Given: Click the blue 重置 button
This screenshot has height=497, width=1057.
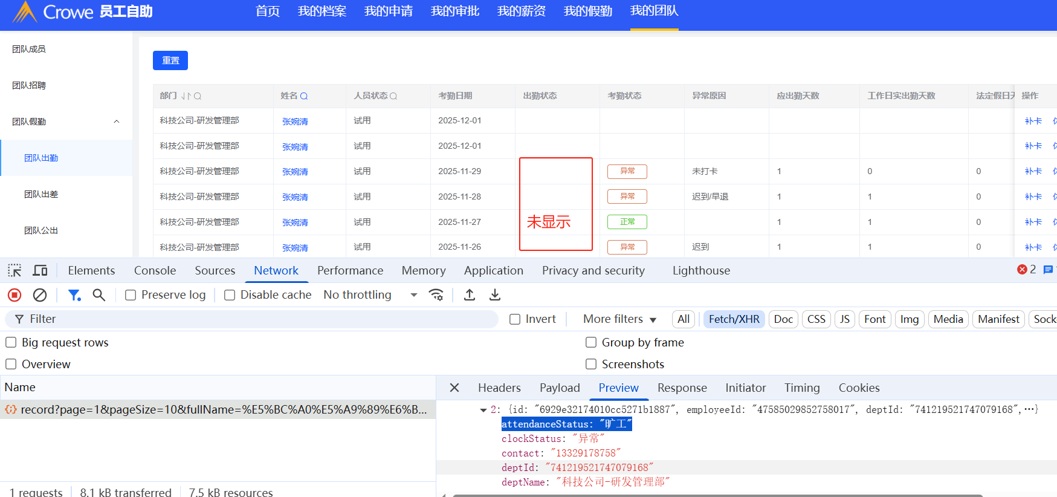Looking at the screenshot, I should click(x=170, y=60).
